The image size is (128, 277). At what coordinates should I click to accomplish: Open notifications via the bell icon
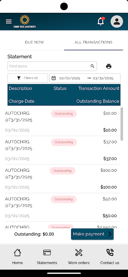101,21
